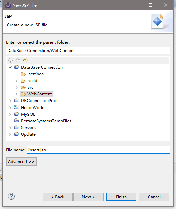Select the DataBase Connection project icon
The width and height of the screenshot is (176, 209).
[17, 67]
